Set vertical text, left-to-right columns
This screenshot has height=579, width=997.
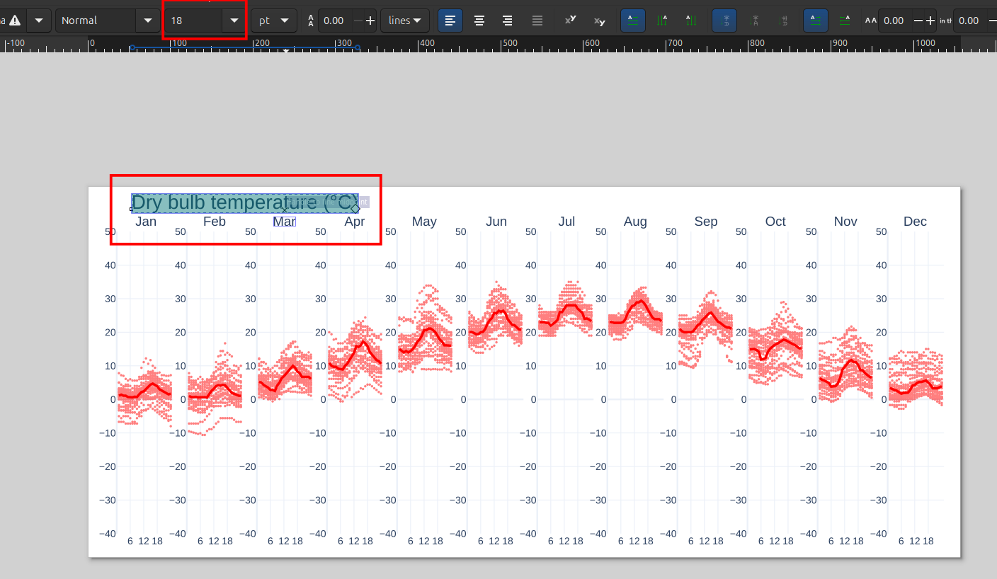(x=691, y=21)
